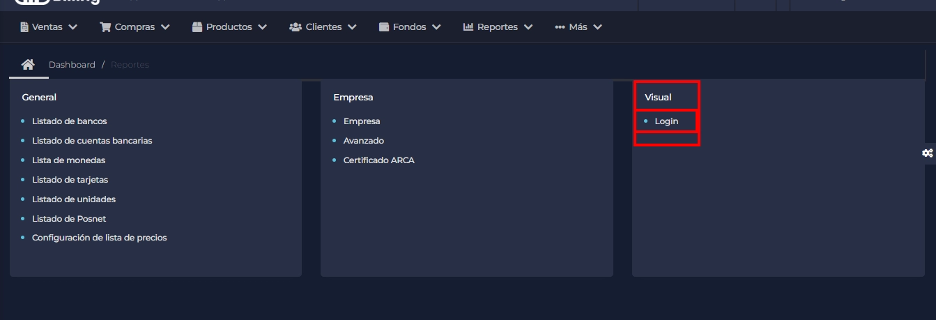Expand the Clientes menu chevron
The height and width of the screenshot is (320, 936).
click(x=352, y=27)
